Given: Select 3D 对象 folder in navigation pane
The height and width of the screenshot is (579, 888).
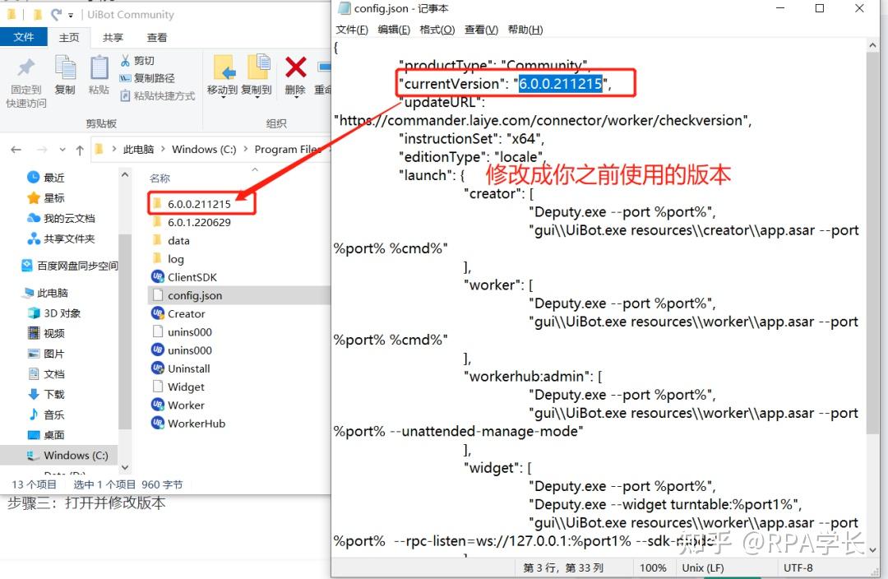Looking at the screenshot, I should tap(54, 313).
